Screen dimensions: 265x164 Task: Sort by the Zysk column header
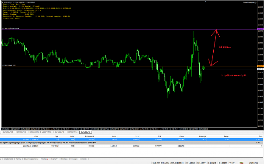(x=261, y=136)
